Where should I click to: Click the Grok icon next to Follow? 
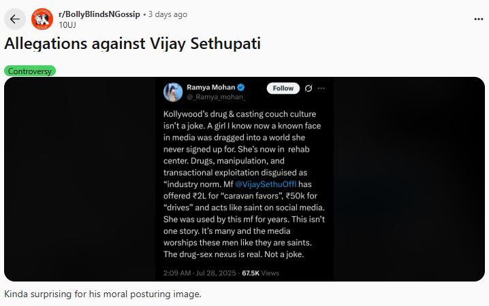click(308, 88)
